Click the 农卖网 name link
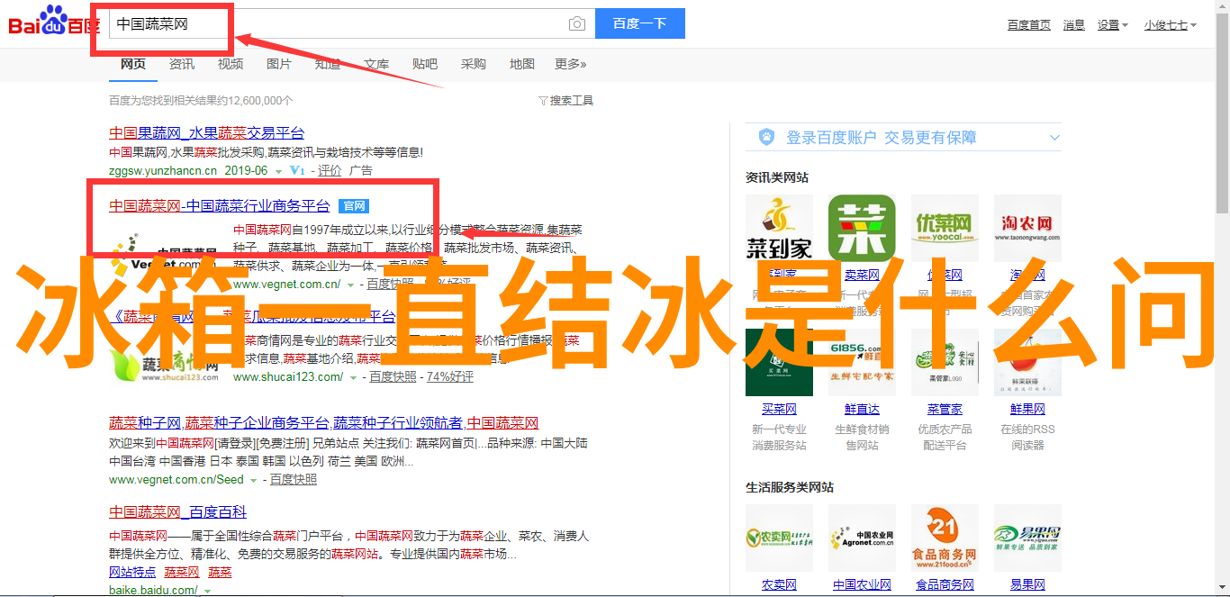1230x597 pixels. click(779, 585)
